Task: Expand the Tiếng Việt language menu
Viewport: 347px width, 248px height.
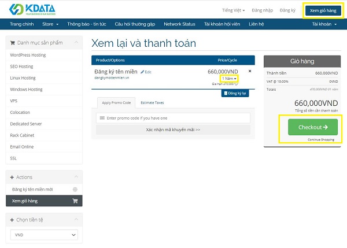Action: [x=234, y=10]
